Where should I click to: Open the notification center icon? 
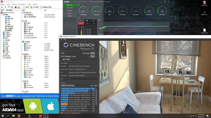point(208,116)
